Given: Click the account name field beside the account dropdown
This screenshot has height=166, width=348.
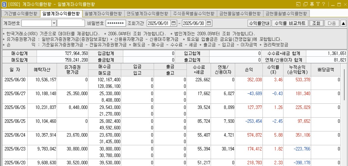Looking at the screenshot, I should pyautogui.click(x=71, y=23).
